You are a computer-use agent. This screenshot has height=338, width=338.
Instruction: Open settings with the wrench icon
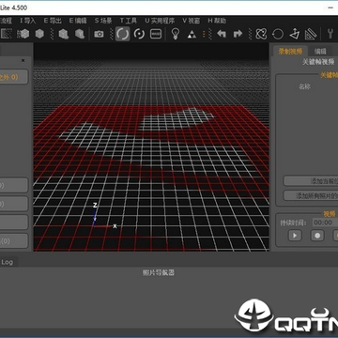click(x=330, y=34)
